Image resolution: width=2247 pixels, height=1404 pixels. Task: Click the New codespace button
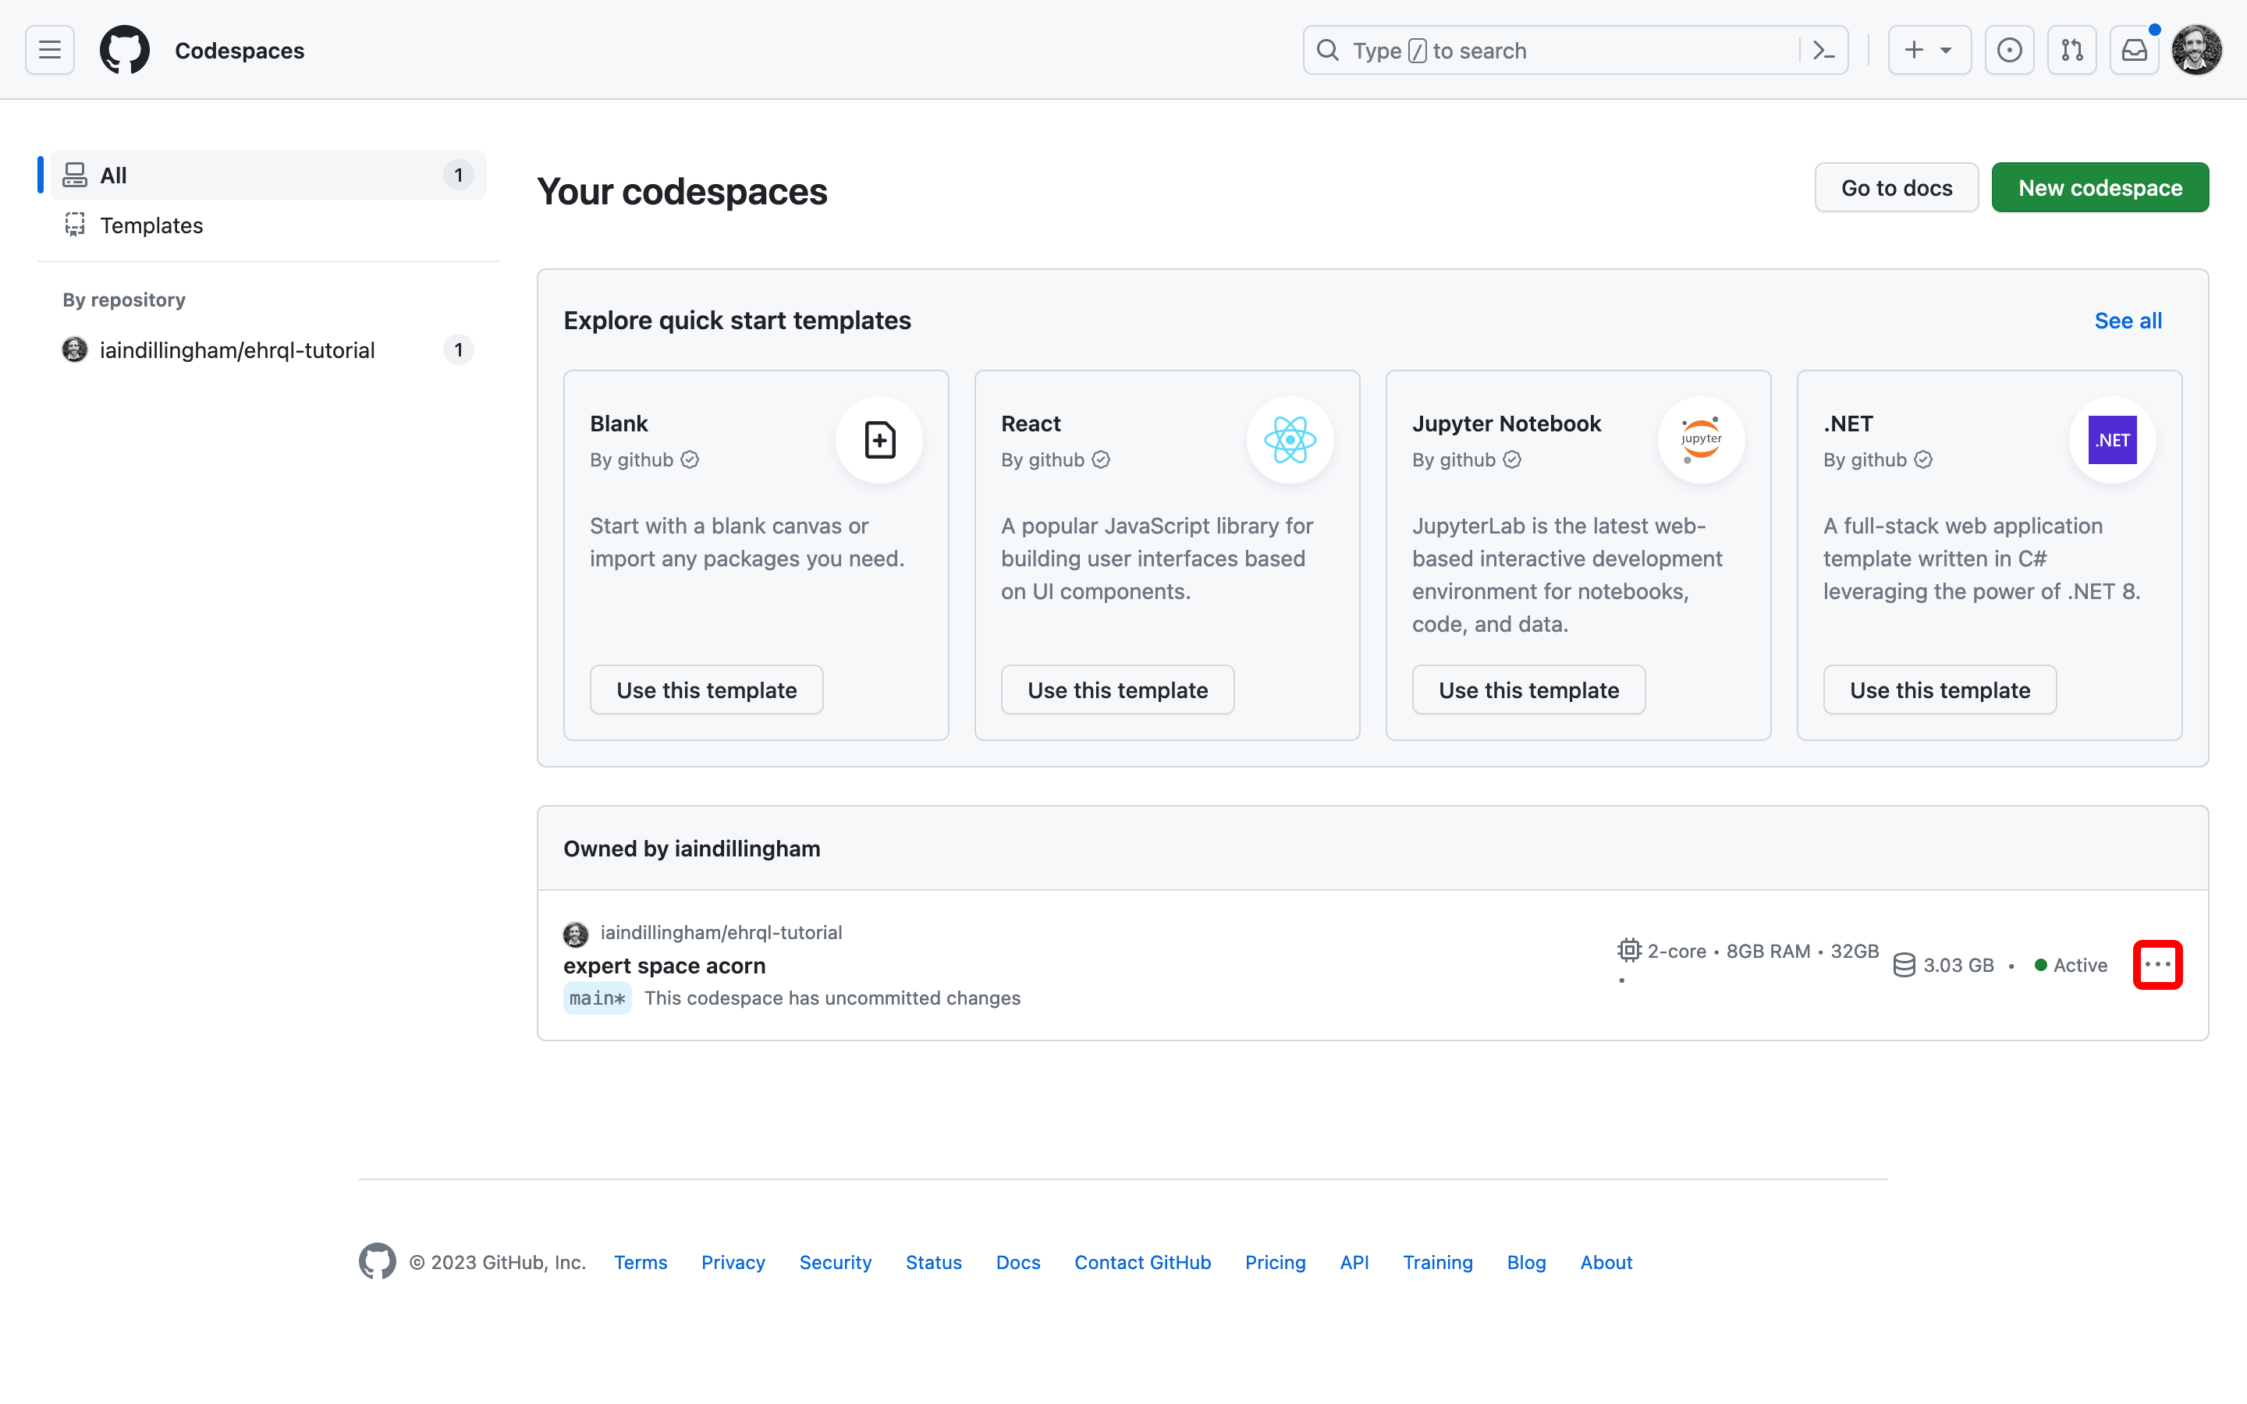tap(2100, 186)
